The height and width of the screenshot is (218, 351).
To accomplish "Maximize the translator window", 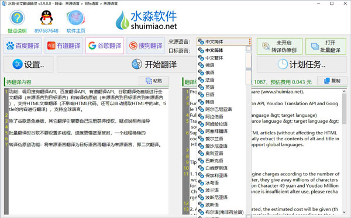I will point(332,4).
